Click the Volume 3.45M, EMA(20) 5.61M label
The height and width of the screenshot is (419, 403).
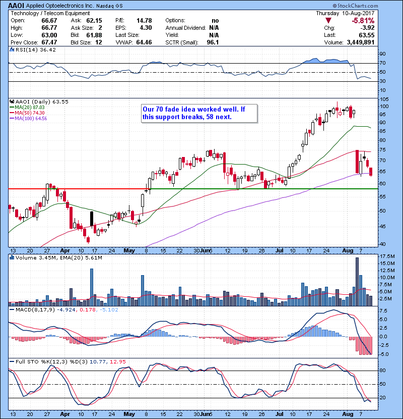58,258
